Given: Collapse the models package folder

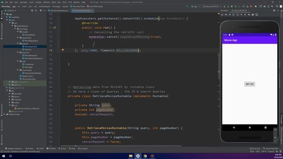Looking at the screenshot, I should coord(18,32).
